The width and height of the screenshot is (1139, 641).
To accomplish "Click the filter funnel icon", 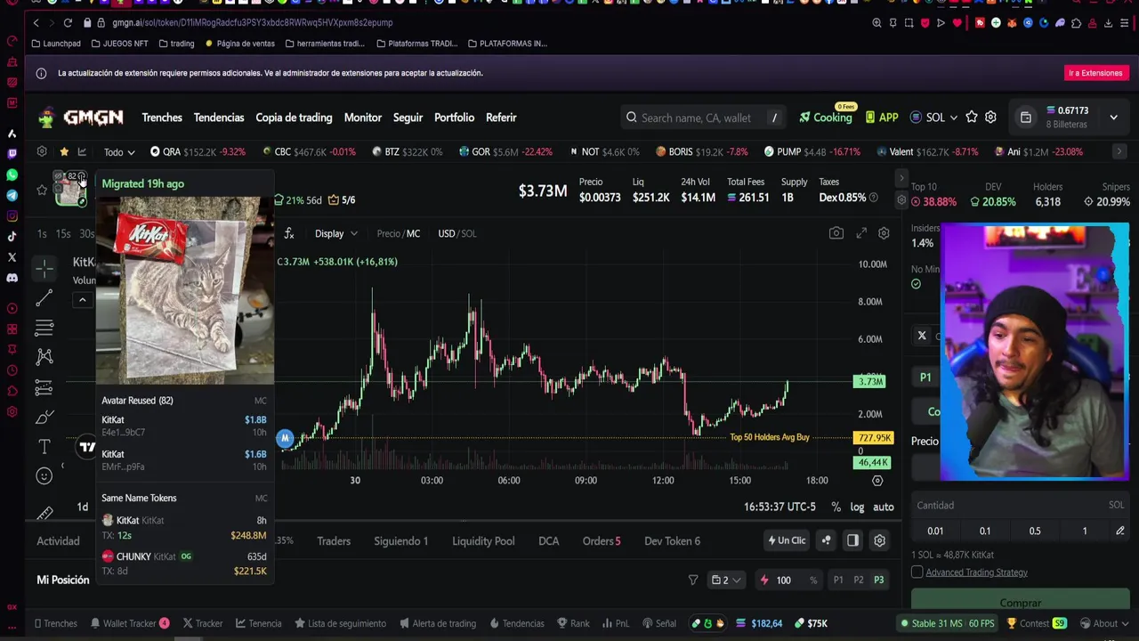I will point(693,580).
